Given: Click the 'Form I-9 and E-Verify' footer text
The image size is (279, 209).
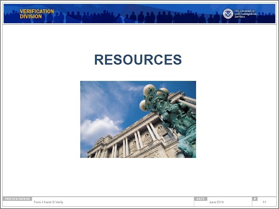Looking at the screenshot, I should coord(48,202).
